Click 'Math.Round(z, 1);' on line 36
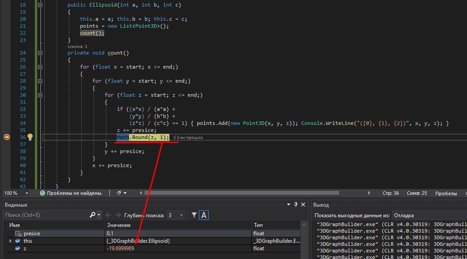 tap(143, 137)
